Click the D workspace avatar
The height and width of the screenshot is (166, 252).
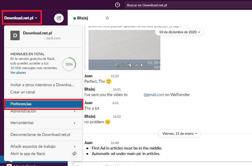point(15,35)
